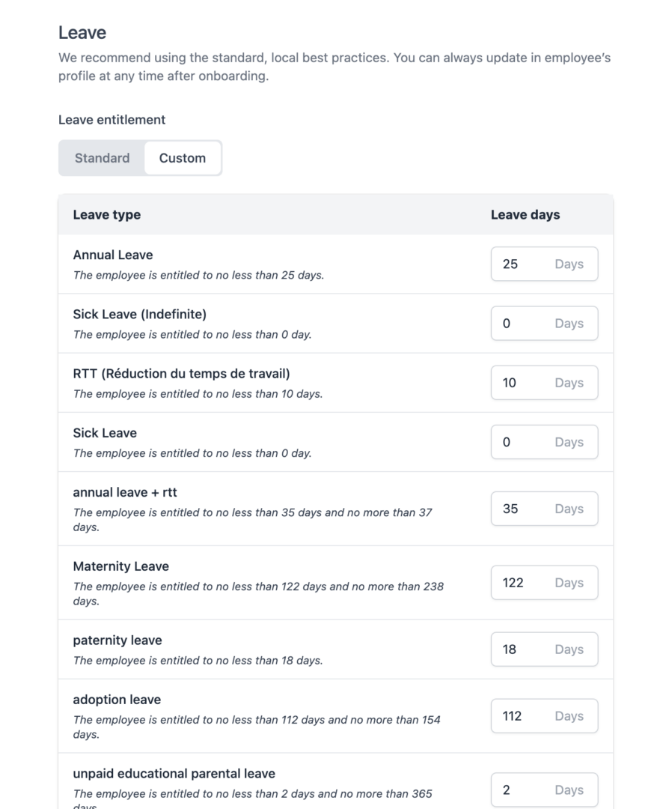Edit Maternity Leave days input showing 122

tap(544, 583)
